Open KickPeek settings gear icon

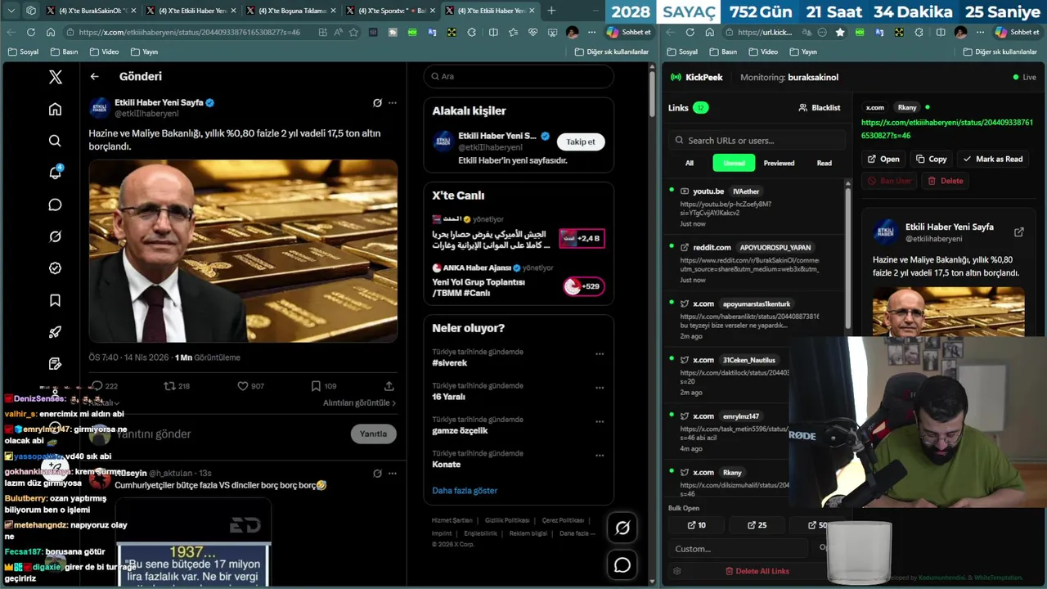pyautogui.click(x=676, y=571)
